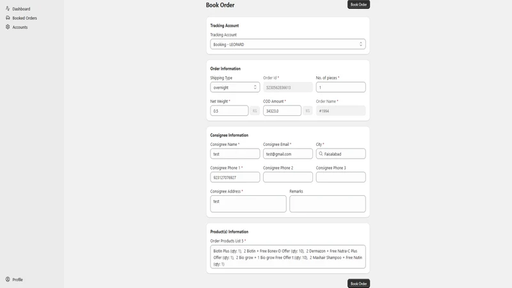Click the Order Products List text area
Image resolution: width=512 pixels, height=288 pixels.
tap(287, 257)
